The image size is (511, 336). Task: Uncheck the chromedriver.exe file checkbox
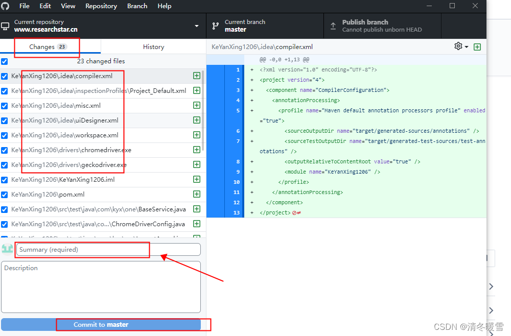click(x=5, y=150)
